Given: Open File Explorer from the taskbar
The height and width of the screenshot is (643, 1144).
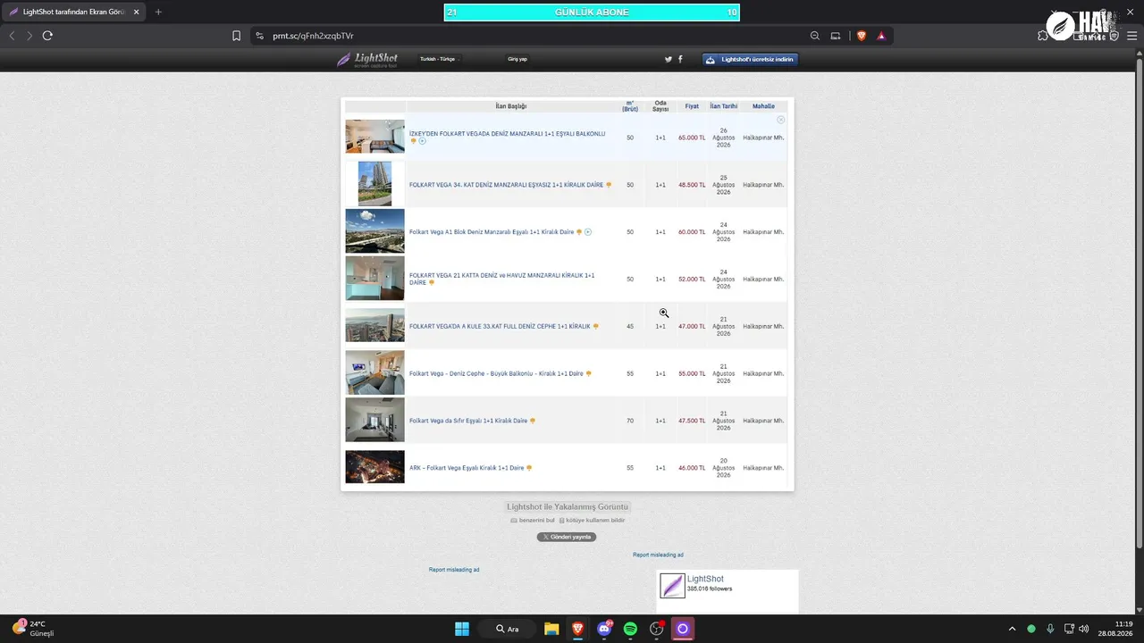Looking at the screenshot, I should [551, 629].
